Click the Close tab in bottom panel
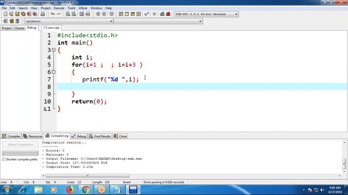348x195 pixels. 120,136
